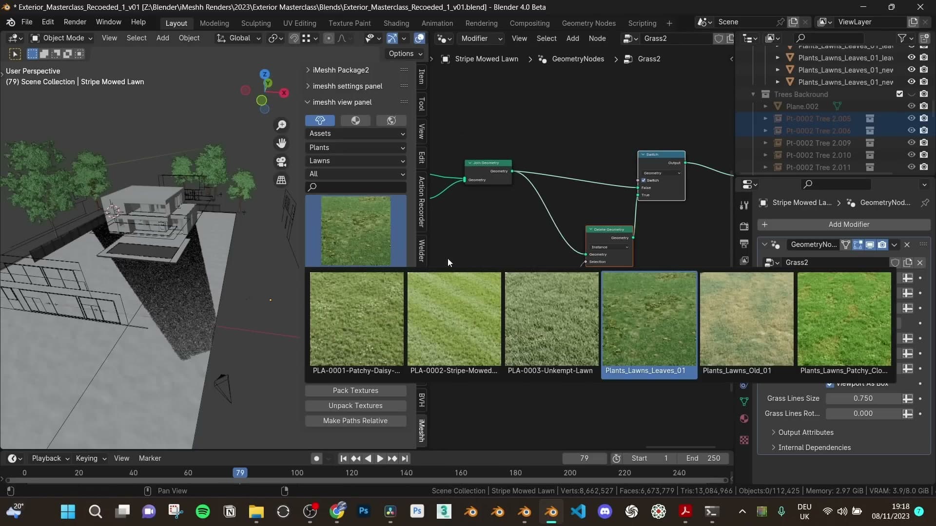
Task: Hide Pt-0002 Tree 2.005 in viewport
Action: [911, 118]
